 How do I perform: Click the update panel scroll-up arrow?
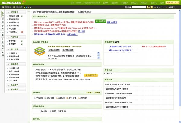98,53
